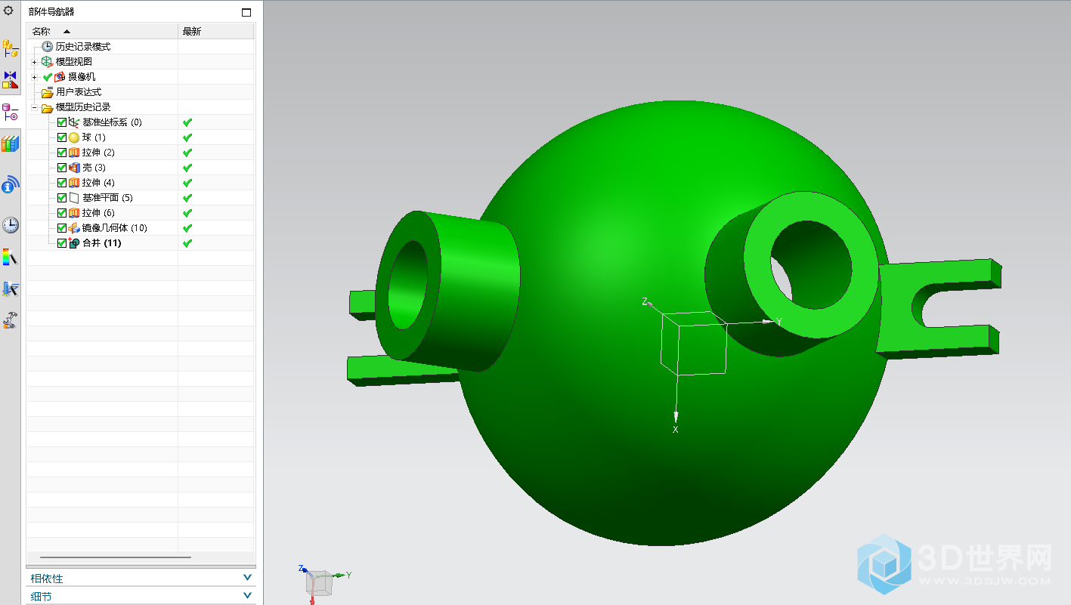Open the HD3D Tools info icon

(x=11, y=185)
